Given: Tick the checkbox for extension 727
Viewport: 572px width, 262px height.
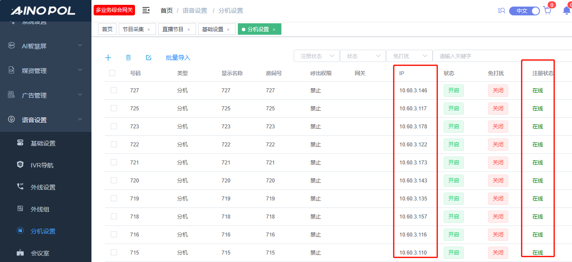Looking at the screenshot, I should 114,90.
